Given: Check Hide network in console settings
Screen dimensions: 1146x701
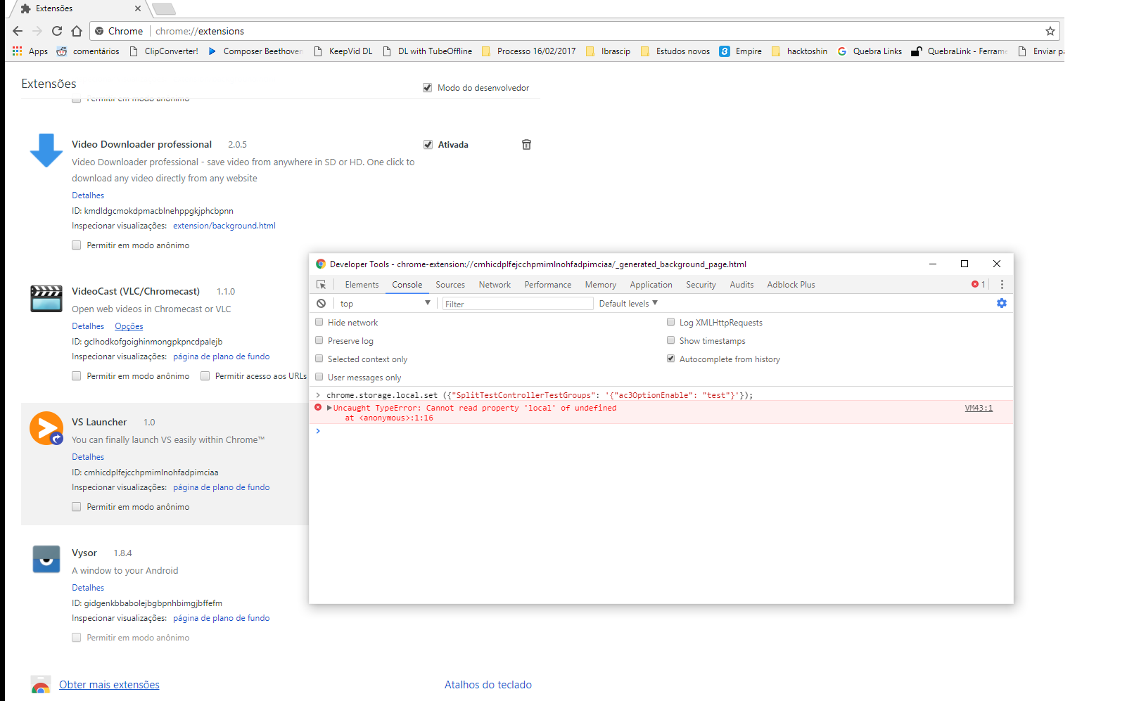Looking at the screenshot, I should coord(319,322).
